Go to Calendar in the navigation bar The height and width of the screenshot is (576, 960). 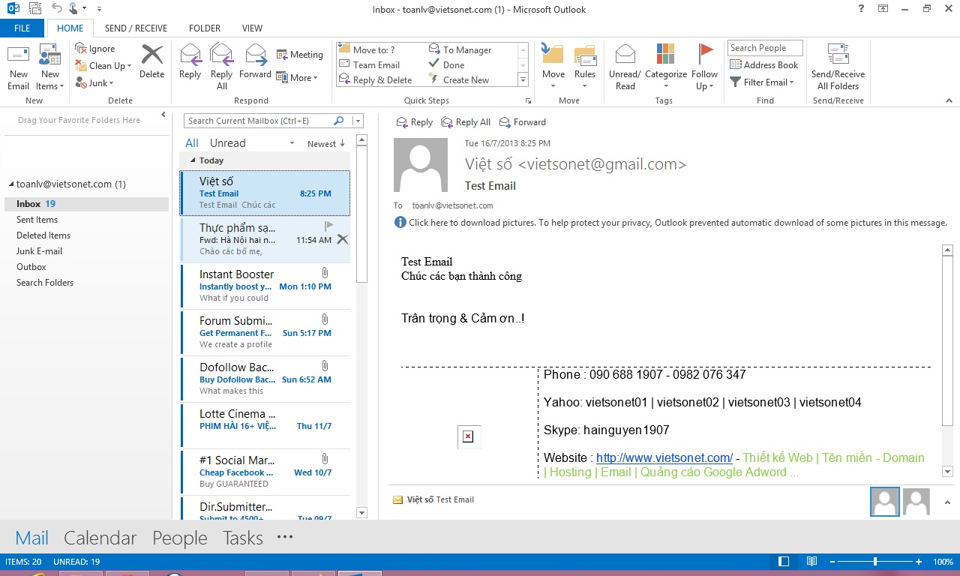point(100,538)
